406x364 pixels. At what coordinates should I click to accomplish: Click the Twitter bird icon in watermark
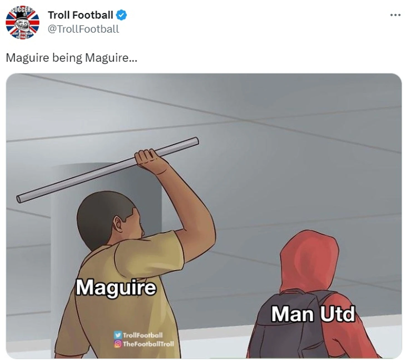[x=118, y=335]
